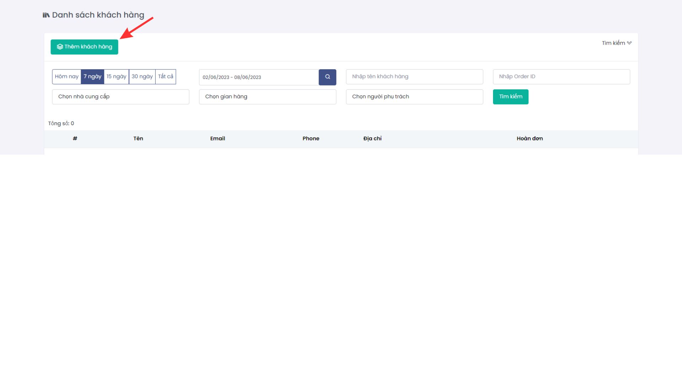This screenshot has height=383, width=682.
Task: Focus the Nhập Order ID field
Action: click(x=562, y=77)
